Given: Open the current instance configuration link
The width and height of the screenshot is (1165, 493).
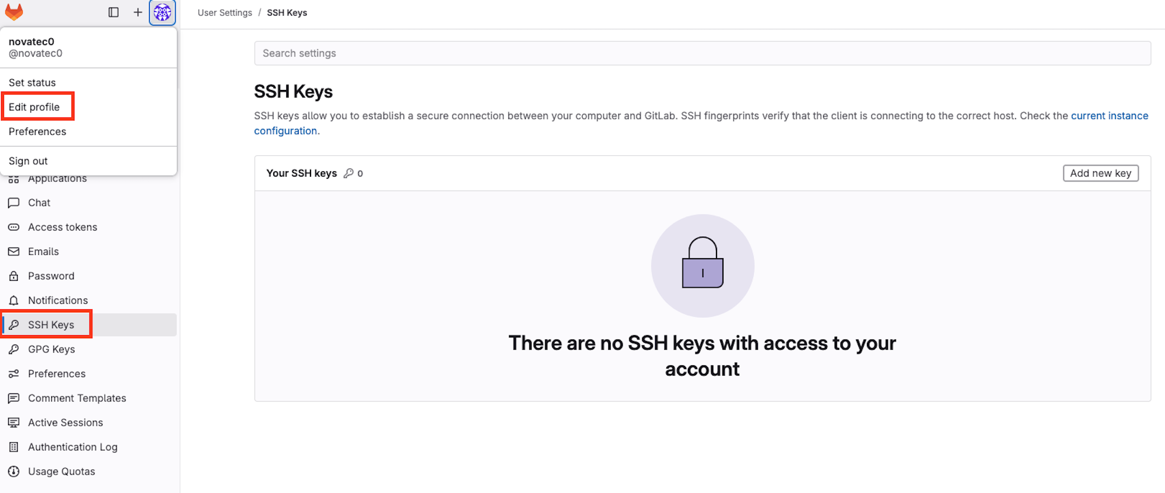Looking at the screenshot, I should pos(1109,115).
